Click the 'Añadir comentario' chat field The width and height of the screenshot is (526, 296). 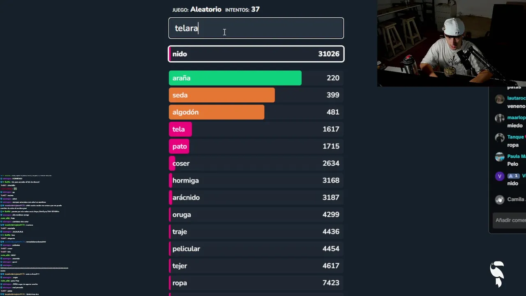(510, 220)
